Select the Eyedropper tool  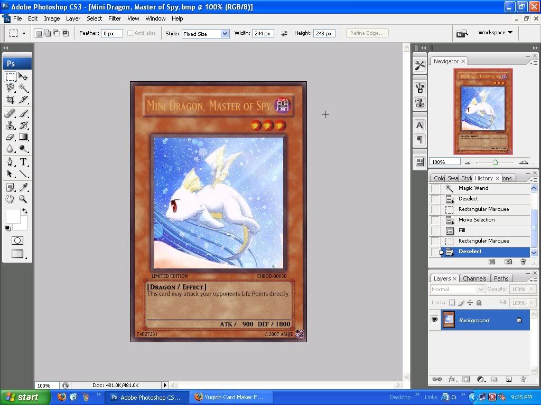[23, 187]
